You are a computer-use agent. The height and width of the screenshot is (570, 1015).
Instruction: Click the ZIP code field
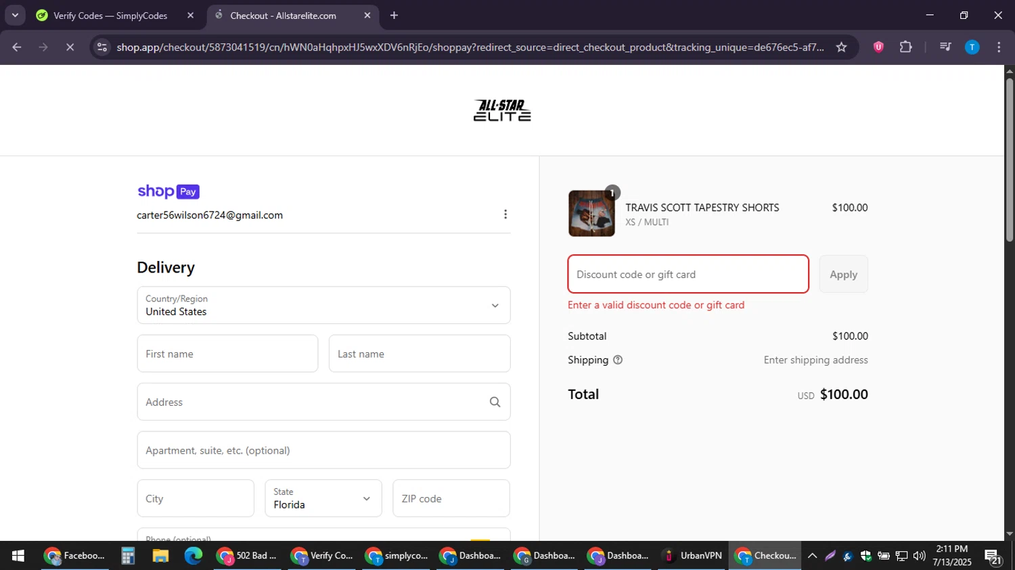point(451,498)
